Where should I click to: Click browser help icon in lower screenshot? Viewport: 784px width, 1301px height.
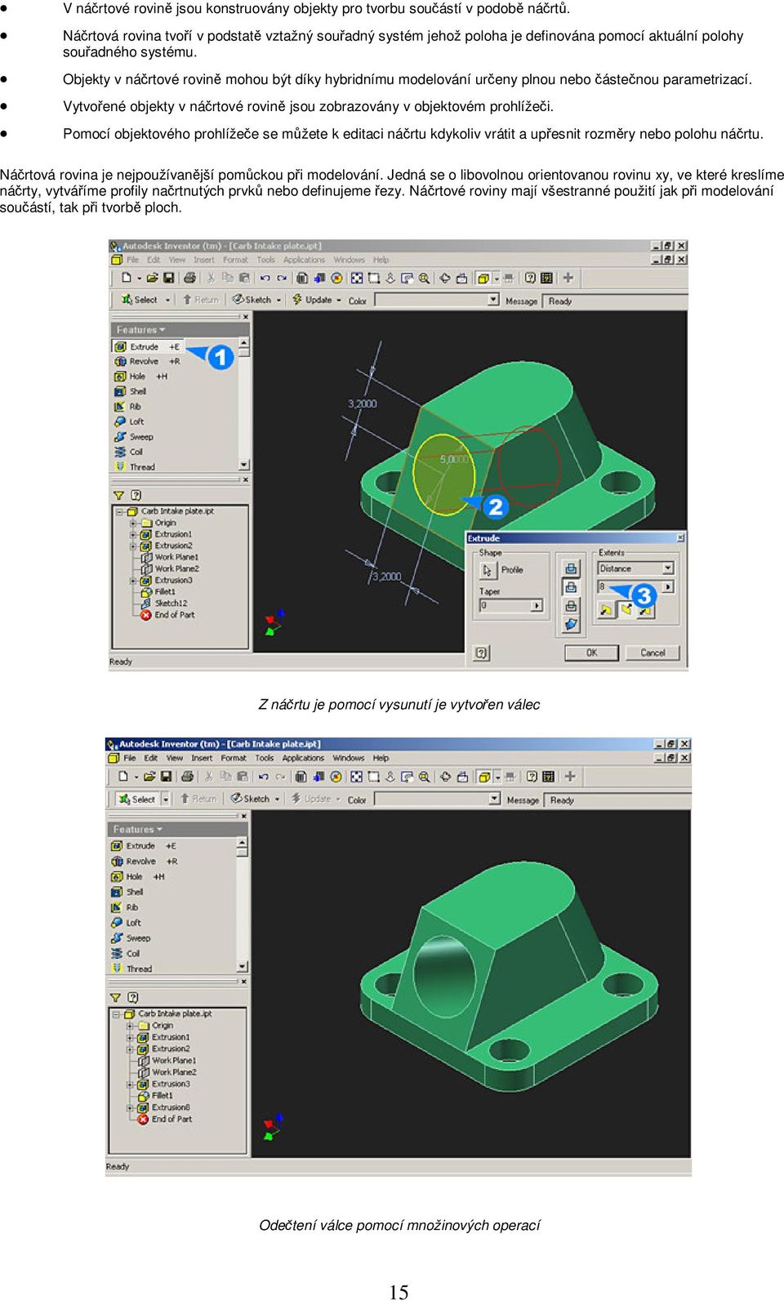pos(133,997)
